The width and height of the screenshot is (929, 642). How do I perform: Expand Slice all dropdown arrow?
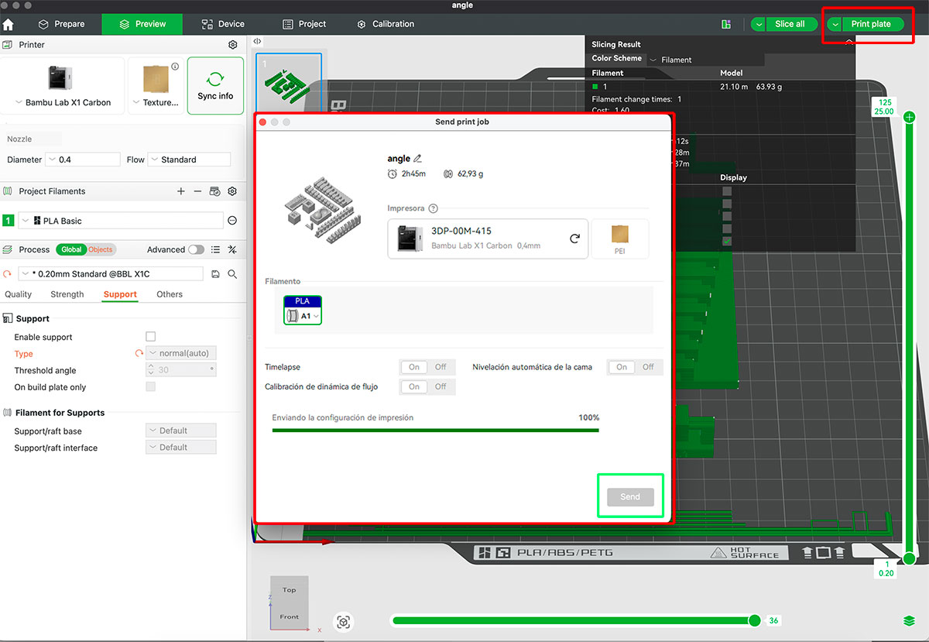(759, 24)
